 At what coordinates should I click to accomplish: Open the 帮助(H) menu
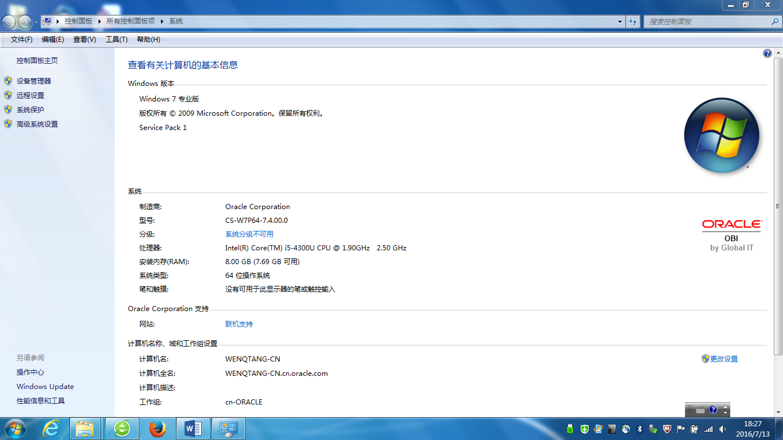(148, 40)
